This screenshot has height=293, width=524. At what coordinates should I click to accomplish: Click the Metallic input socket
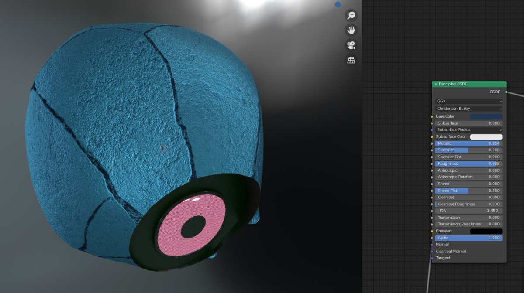tap(432, 143)
